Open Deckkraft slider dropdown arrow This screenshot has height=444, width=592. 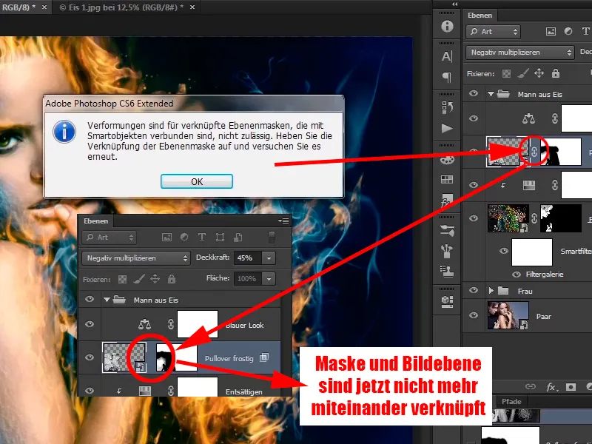pyautogui.click(x=269, y=258)
